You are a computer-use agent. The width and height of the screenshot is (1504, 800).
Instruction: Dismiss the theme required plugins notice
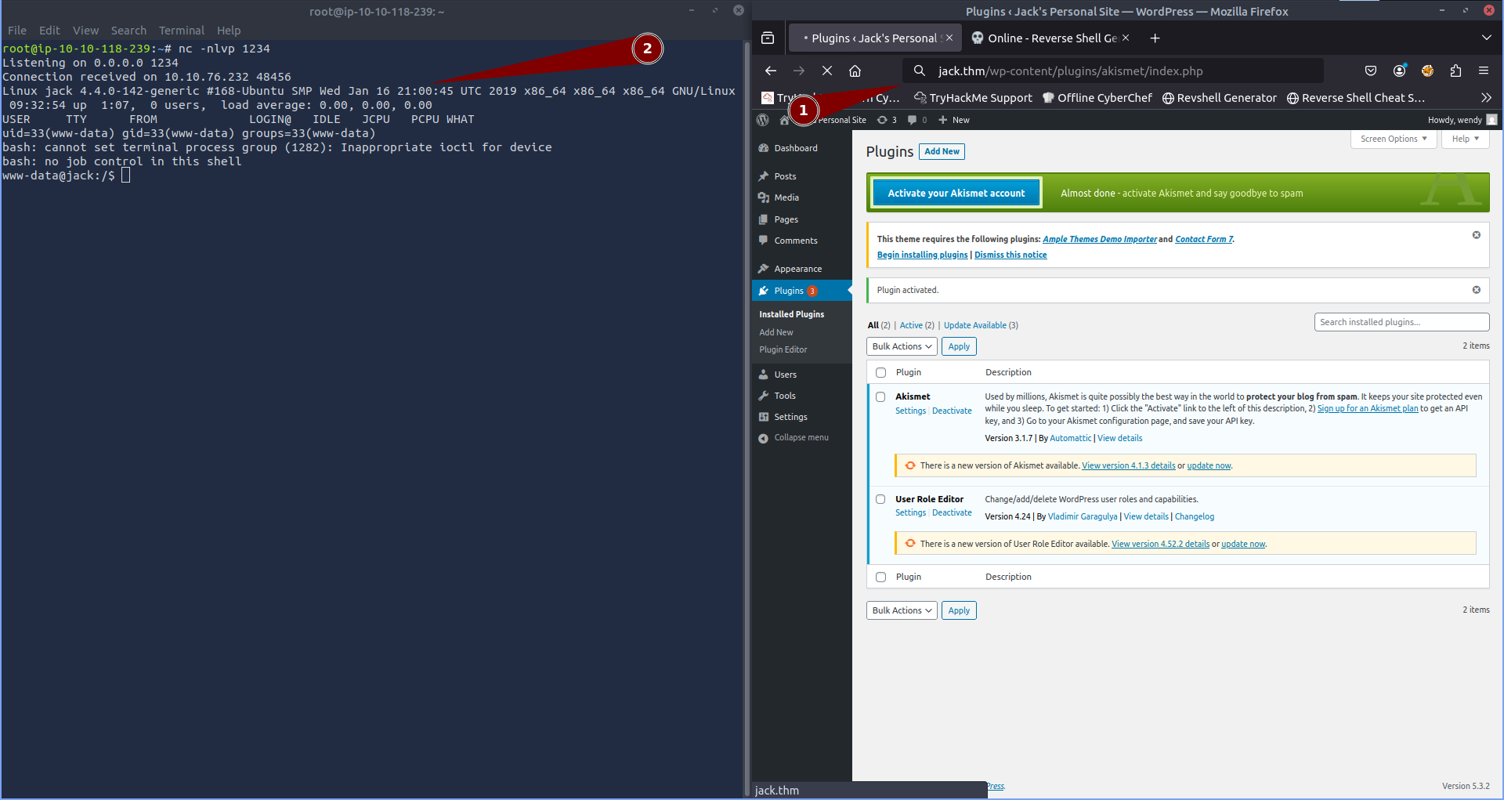pyautogui.click(x=1477, y=235)
